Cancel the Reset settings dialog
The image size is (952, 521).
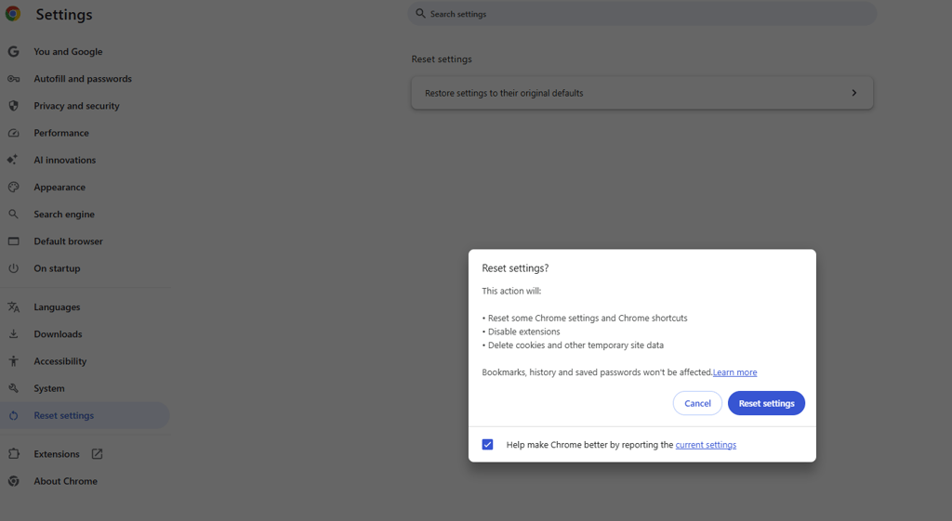point(697,403)
